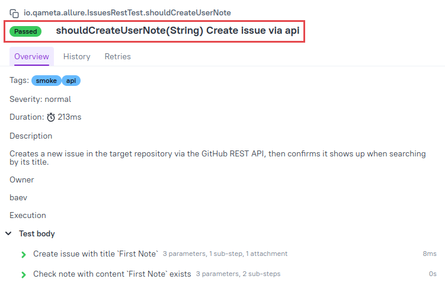Image resolution: width=445 pixels, height=298 pixels.
Task: Open step Create issue with title First Note
Action: tap(95, 254)
